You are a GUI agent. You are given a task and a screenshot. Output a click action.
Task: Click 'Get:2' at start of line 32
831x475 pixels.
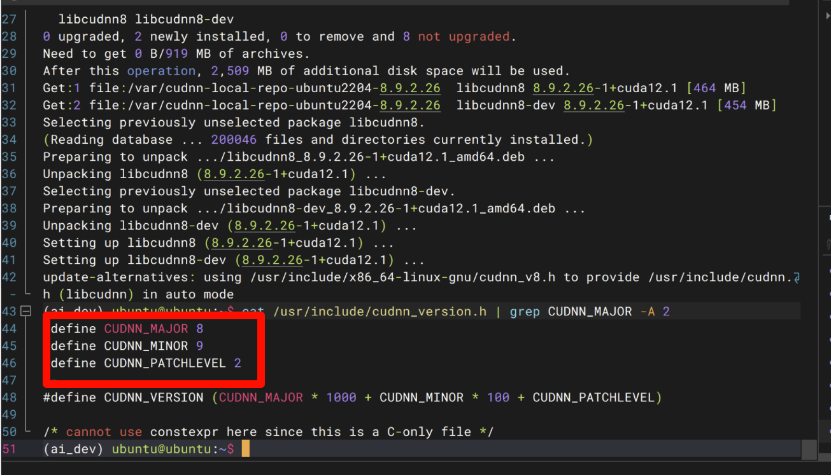coord(62,106)
